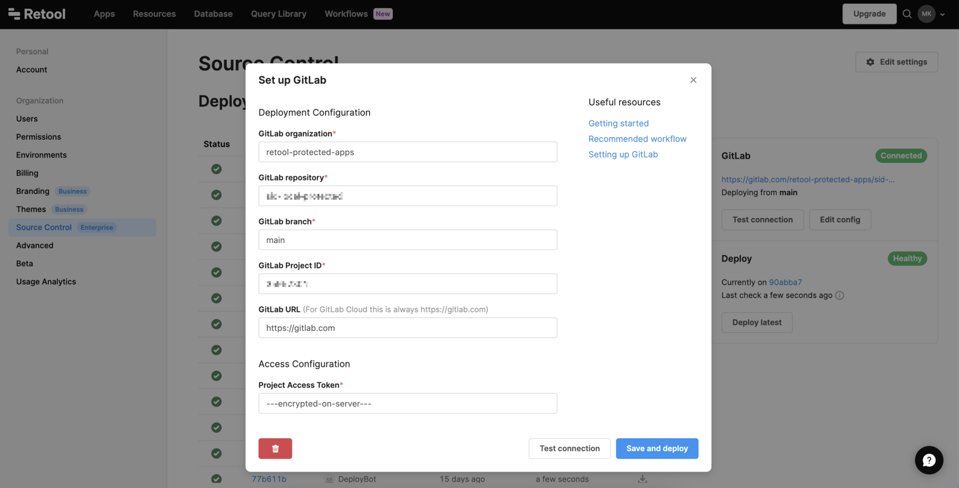Open the help question mark bubble

[929, 460]
